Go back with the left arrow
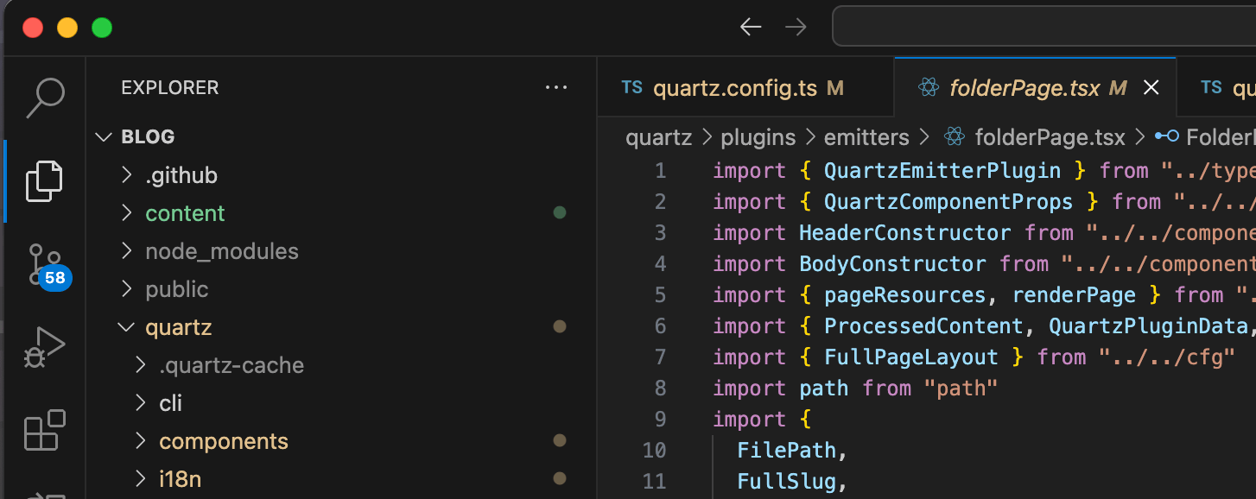The height and width of the screenshot is (499, 1256). coord(751,28)
